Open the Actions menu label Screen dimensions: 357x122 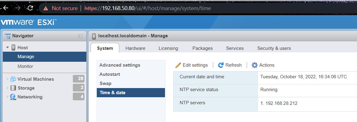point(267,65)
